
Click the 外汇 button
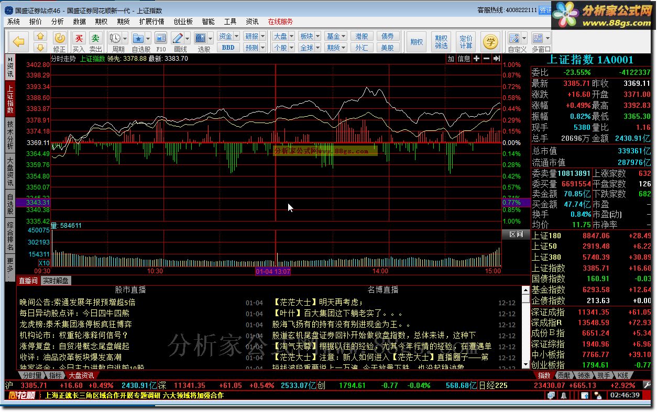click(x=362, y=48)
